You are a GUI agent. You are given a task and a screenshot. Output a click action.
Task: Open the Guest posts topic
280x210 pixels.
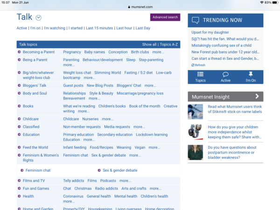[x=73, y=85]
